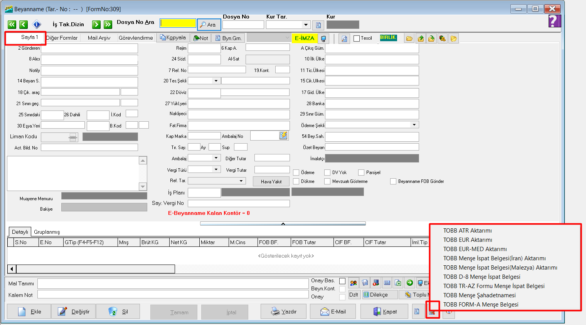This screenshot has width=586, height=325.
Task: Enable the Tescil checkbox
Action: (x=357, y=38)
